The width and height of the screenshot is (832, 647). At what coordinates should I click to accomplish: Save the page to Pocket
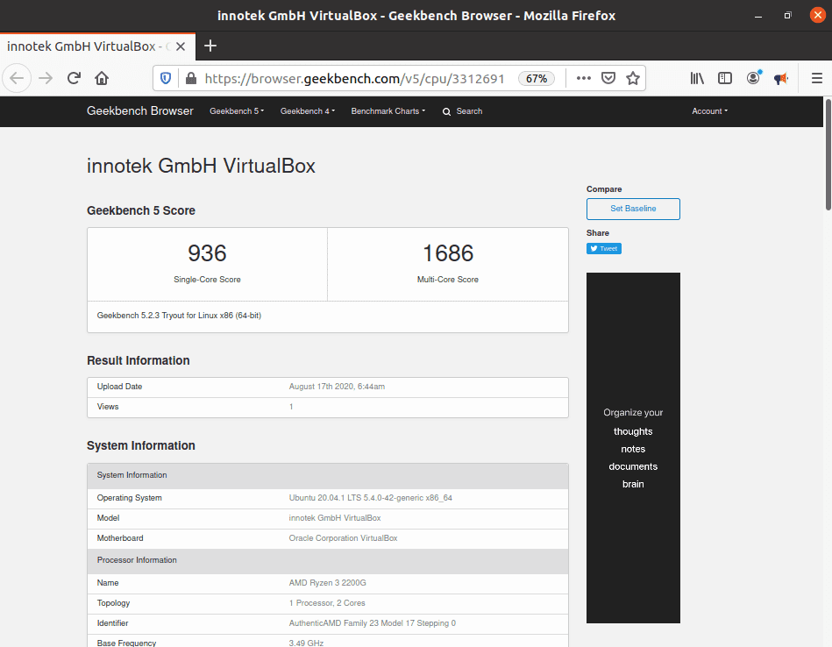click(x=608, y=78)
